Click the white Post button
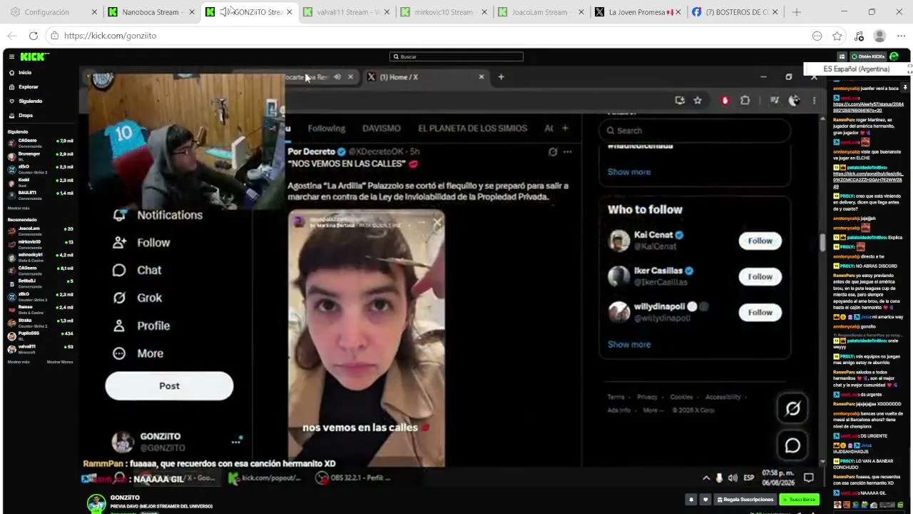The image size is (913, 514). tap(169, 385)
